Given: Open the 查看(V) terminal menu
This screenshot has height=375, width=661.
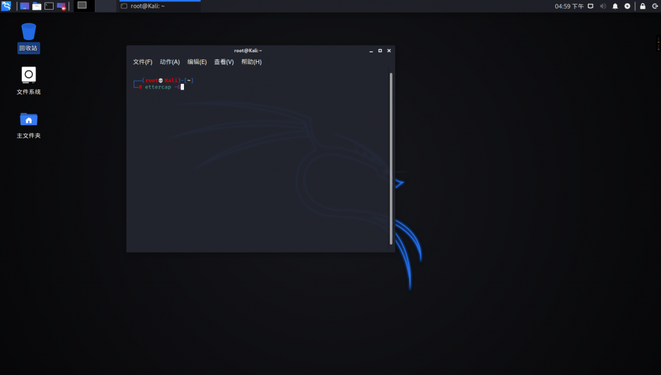Looking at the screenshot, I should (x=224, y=62).
